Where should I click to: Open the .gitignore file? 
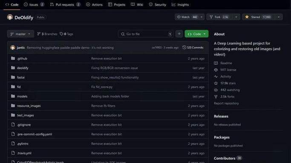(x=24, y=125)
